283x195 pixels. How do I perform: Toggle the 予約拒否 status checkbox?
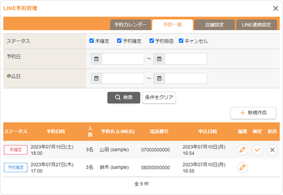point(152,41)
